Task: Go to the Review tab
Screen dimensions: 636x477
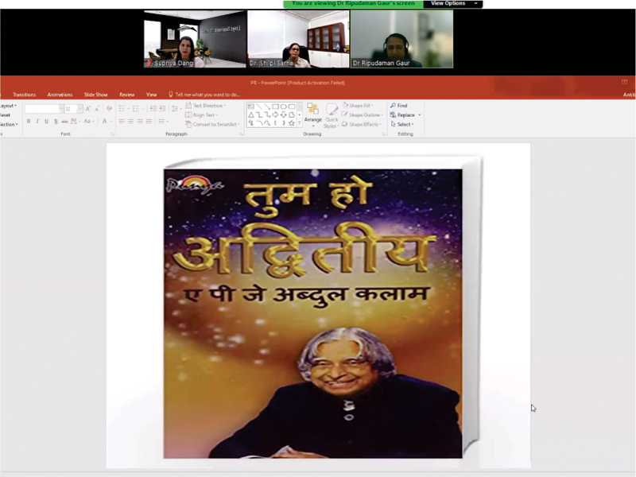Action: [x=127, y=95]
